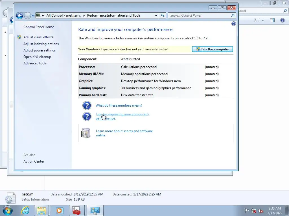
Task: Open Tips for improving your computer's performance
Action: coord(122,116)
